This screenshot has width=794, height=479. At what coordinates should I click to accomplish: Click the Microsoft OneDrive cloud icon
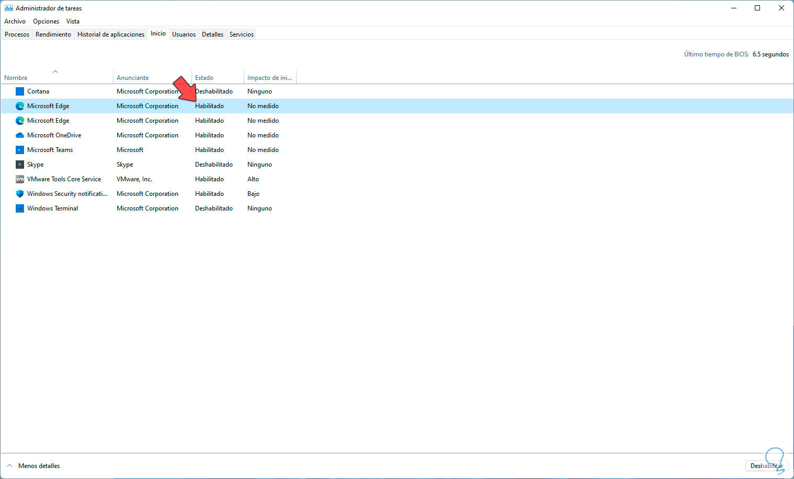(x=20, y=135)
